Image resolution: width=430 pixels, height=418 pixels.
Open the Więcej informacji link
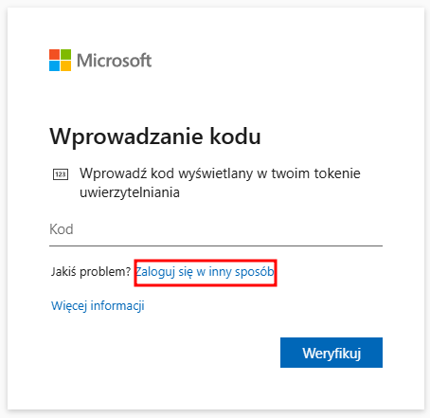[x=98, y=306]
